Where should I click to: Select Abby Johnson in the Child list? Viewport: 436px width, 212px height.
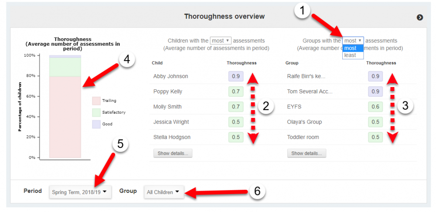(x=170, y=77)
